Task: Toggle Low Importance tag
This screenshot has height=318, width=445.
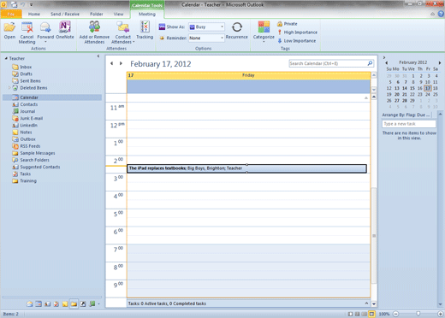Action: click(x=297, y=41)
